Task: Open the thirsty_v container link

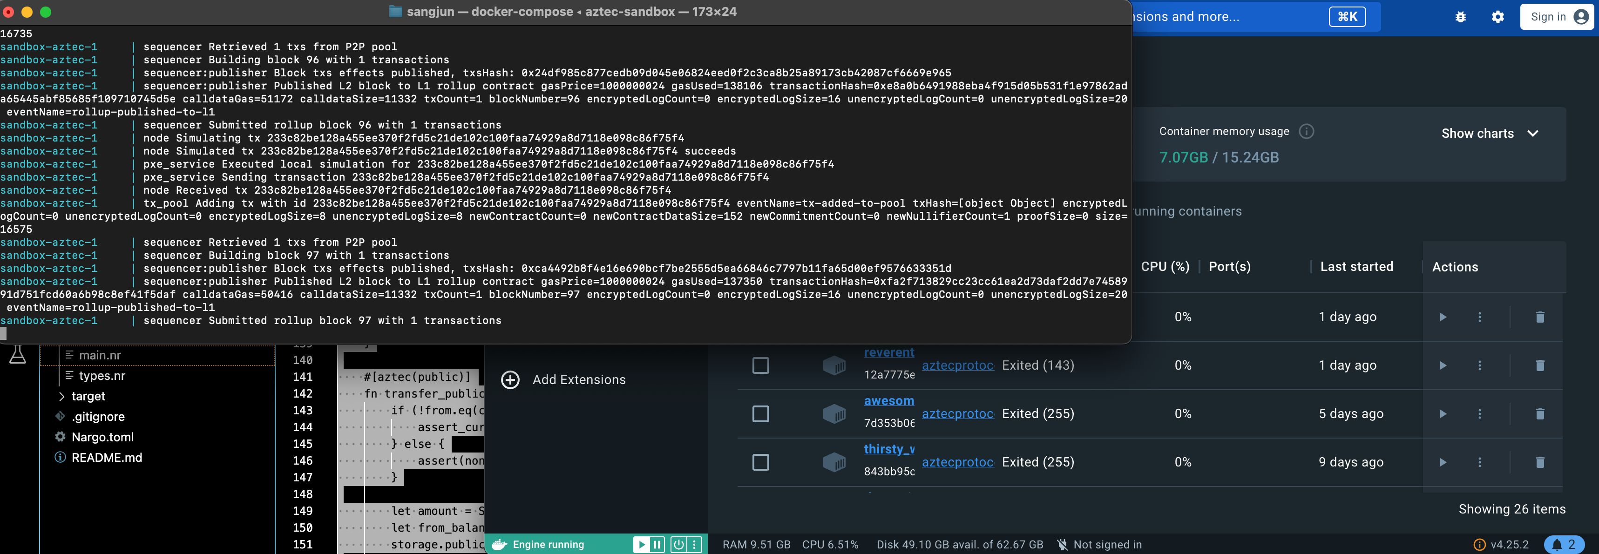Action: pos(889,449)
